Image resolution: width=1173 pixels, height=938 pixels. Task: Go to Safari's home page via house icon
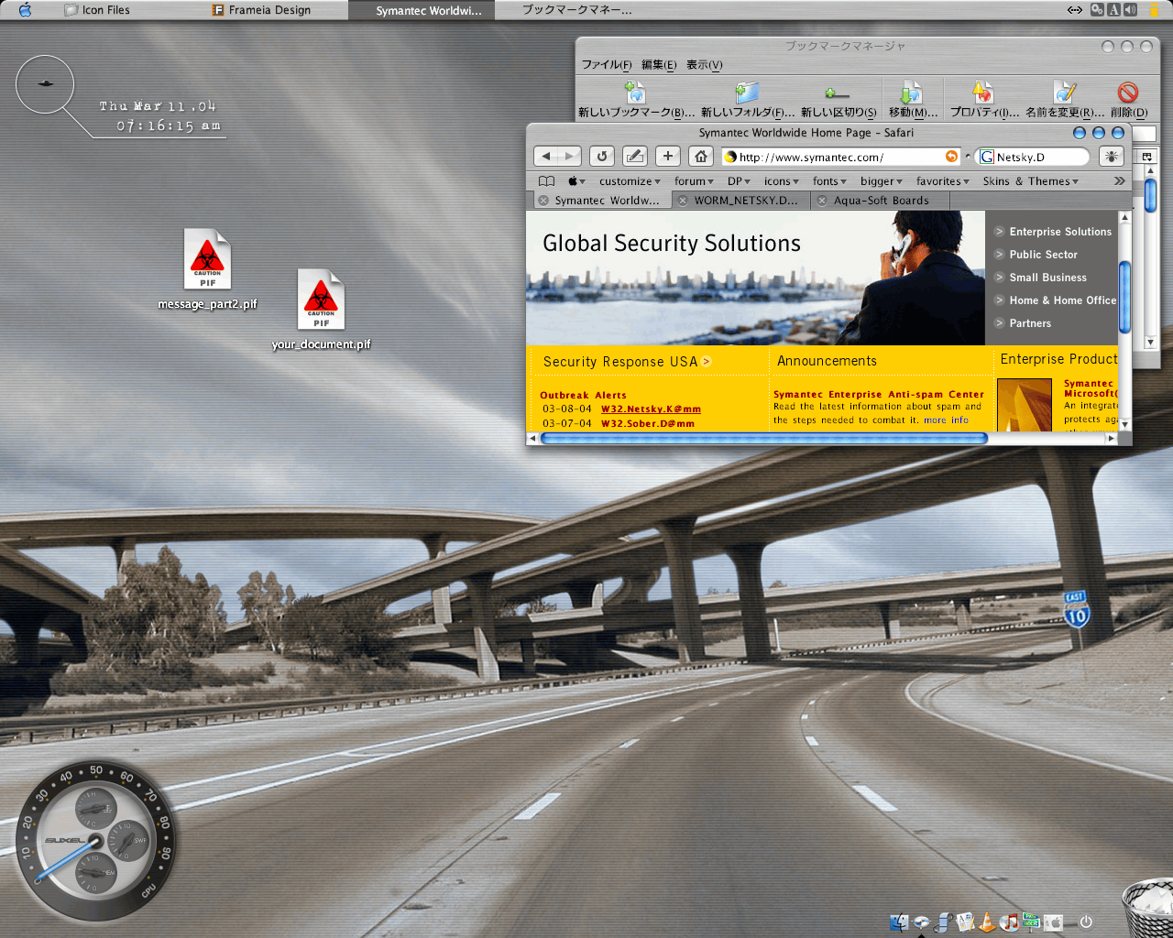coord(701,157)
